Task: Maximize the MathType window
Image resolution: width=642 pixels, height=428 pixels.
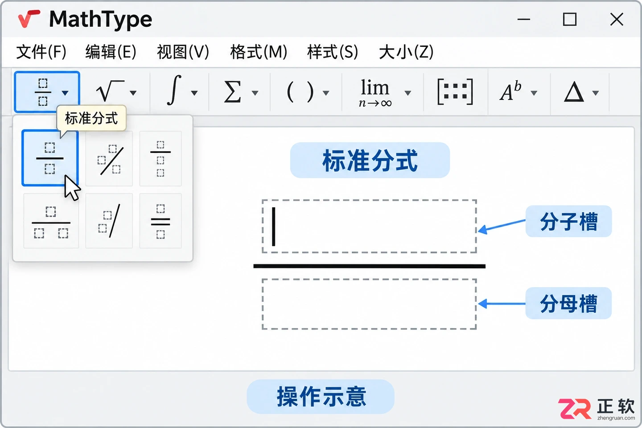Action: pyautogui.click(x=570, y=19)
